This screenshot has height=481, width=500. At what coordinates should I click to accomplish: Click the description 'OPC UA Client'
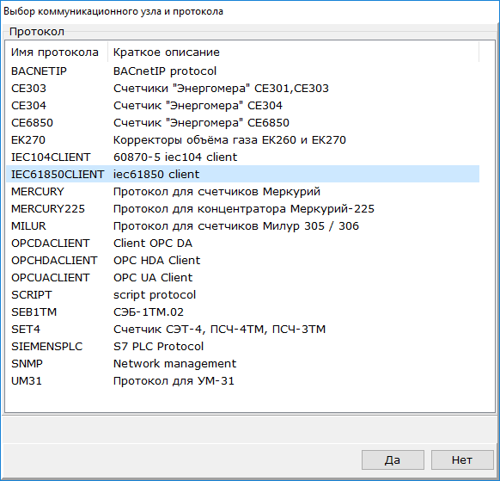click(x=153, y=278)
